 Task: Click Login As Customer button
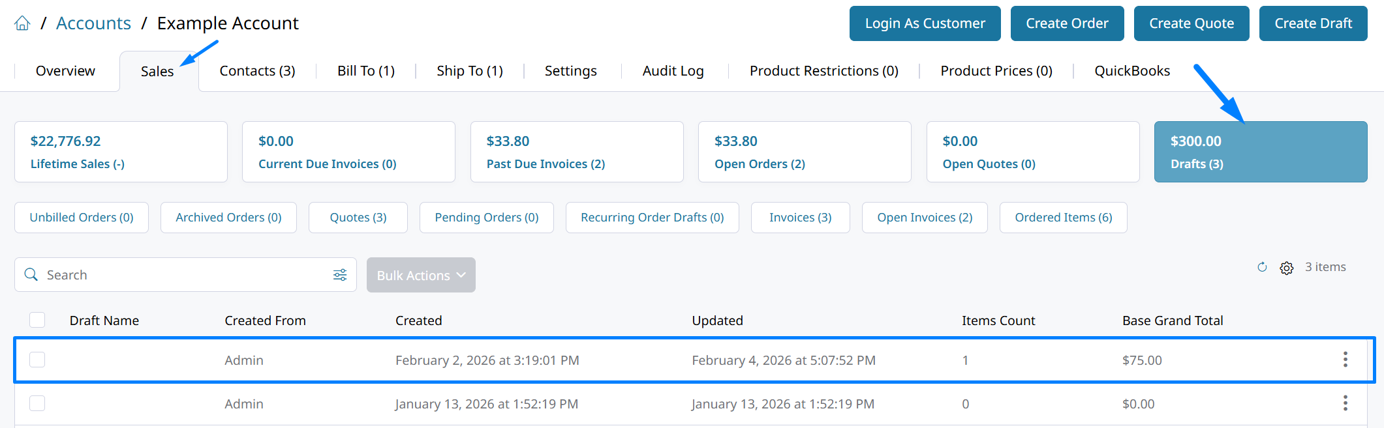coord(925,23)
